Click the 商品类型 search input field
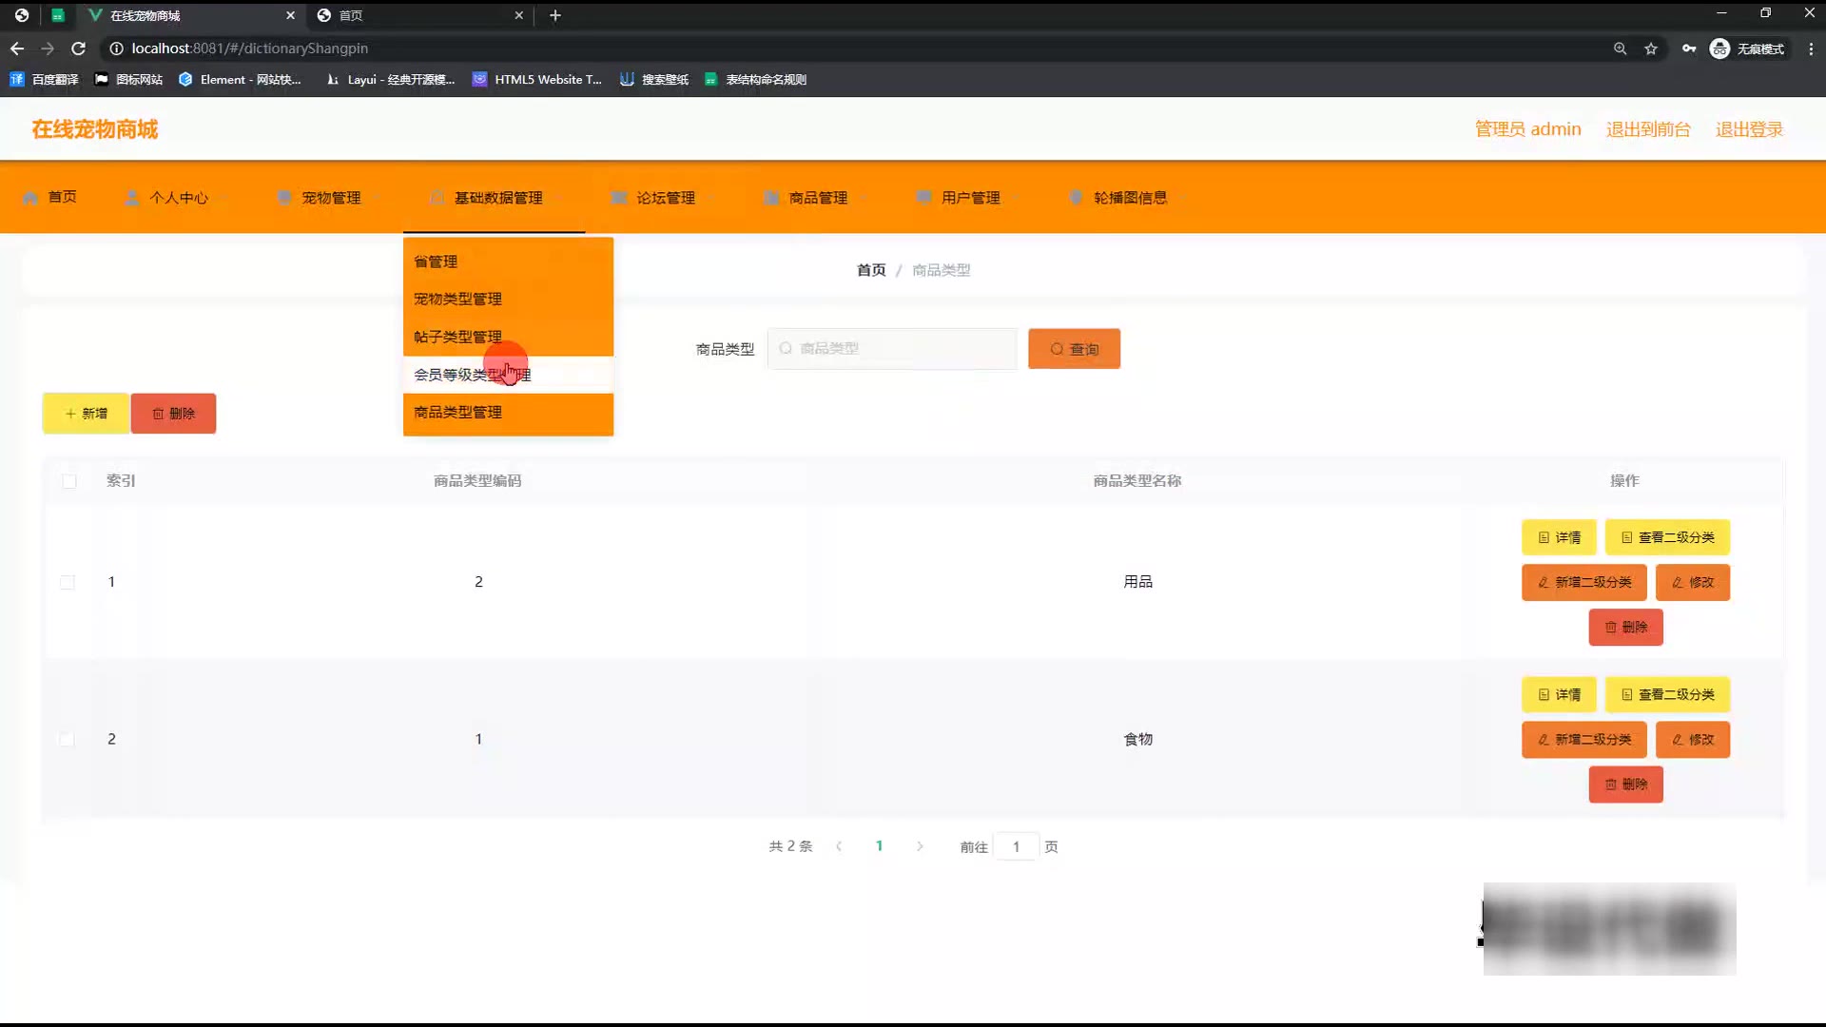Image resolution: width=1826 pixels, height=1027 pixels. 894,349
